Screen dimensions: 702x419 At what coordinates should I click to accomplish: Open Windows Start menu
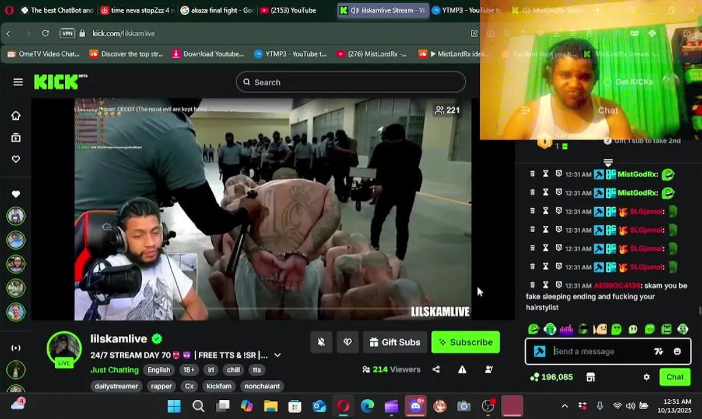[174, 406]
